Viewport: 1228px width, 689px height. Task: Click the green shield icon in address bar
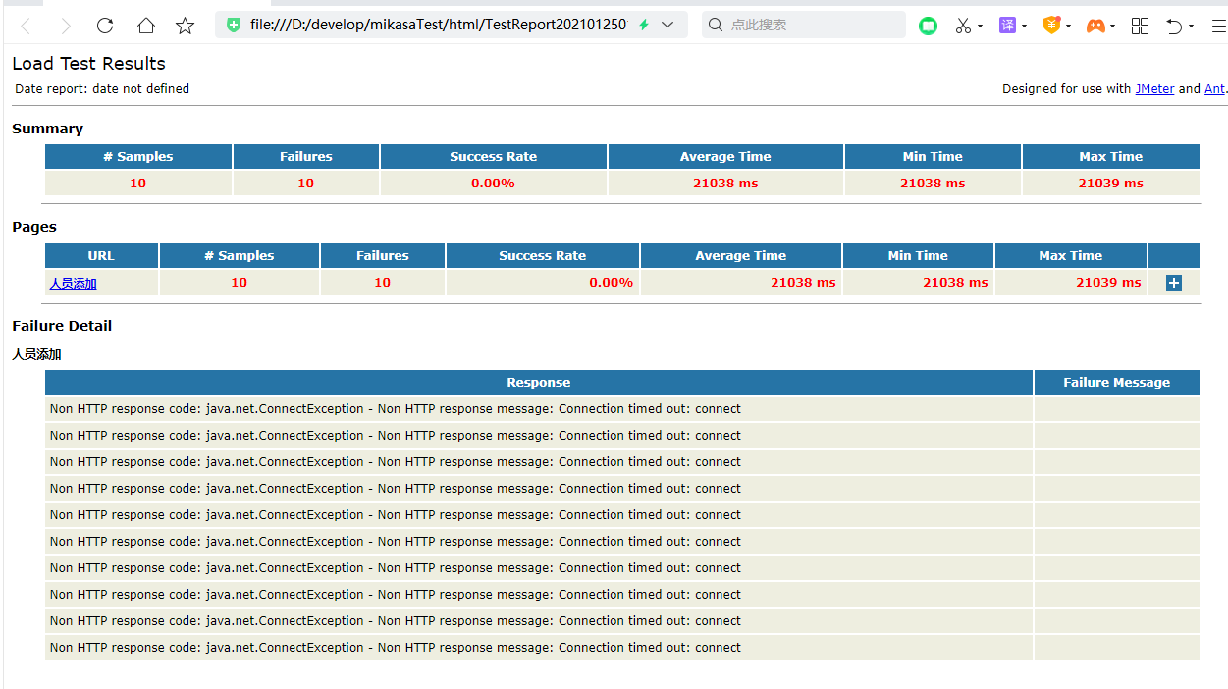234,25
